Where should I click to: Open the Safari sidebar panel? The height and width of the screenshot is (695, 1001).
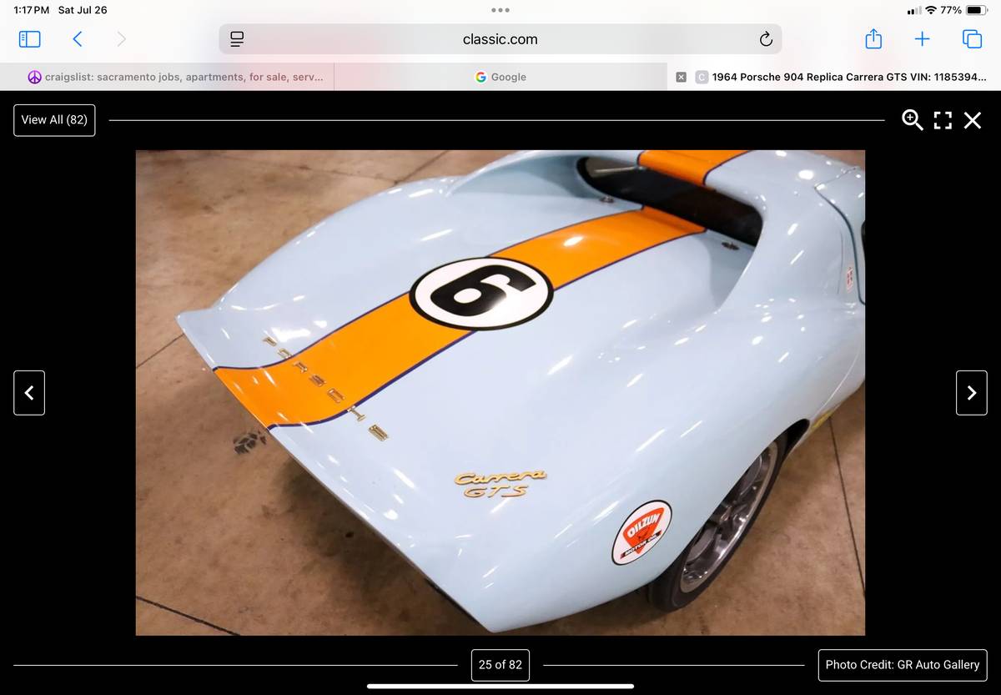[29, 39]
